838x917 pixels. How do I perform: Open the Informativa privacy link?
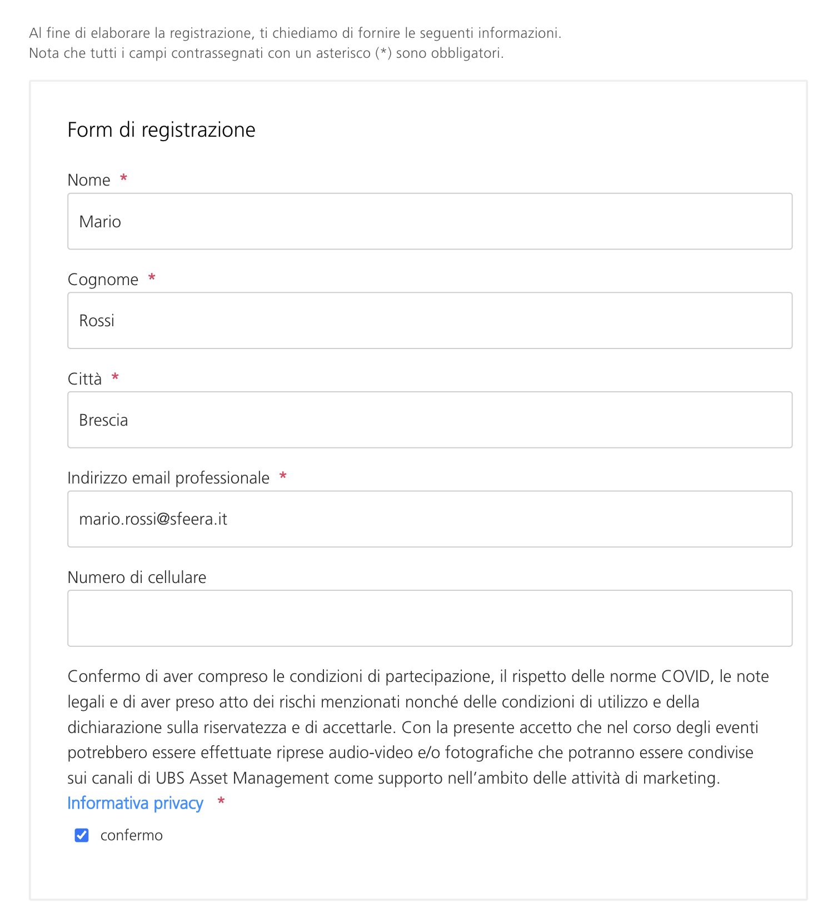(x=135, y=803)
